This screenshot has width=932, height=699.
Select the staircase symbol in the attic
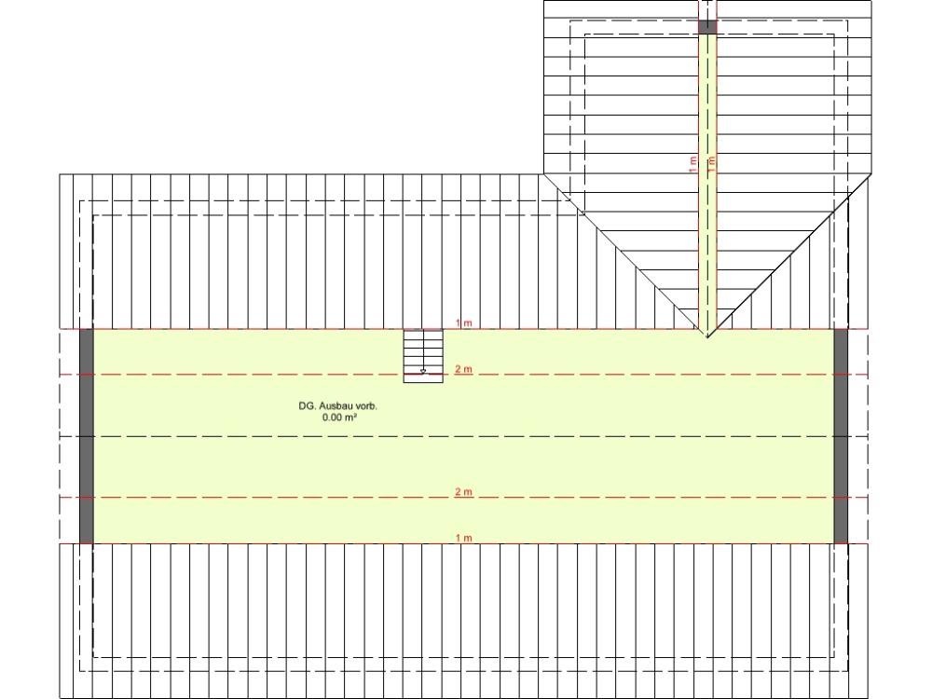click(423, 356)
